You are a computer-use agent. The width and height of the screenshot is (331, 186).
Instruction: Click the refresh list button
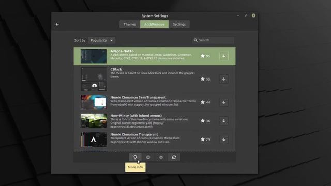(174, 157)
